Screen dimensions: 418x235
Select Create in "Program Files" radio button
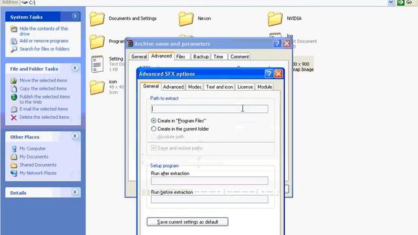pos(153,121)
